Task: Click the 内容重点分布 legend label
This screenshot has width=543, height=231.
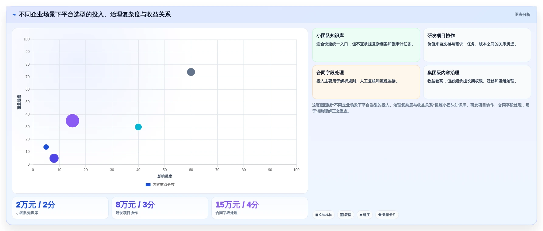Action: coord(164,185)
